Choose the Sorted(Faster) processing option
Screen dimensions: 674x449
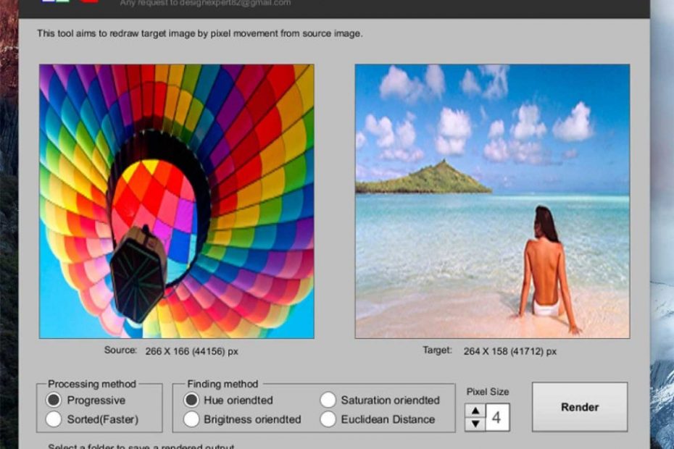(x=54, y=419)
